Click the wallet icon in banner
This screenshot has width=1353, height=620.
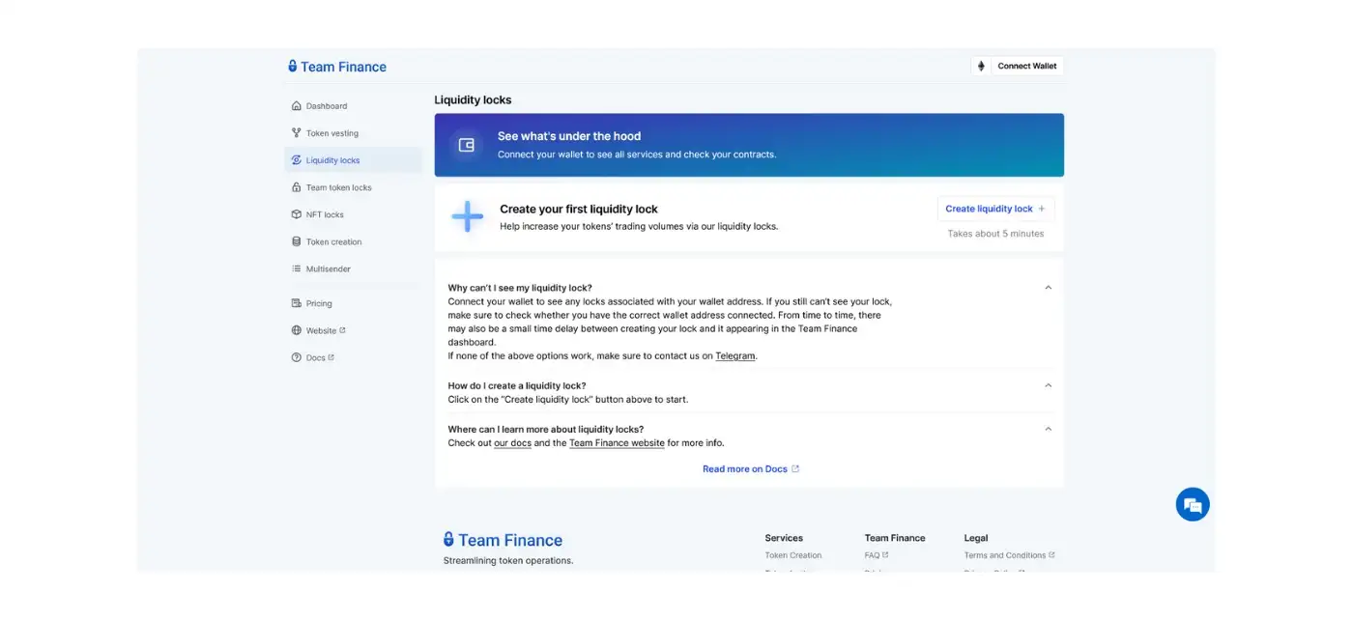point(466,145)
